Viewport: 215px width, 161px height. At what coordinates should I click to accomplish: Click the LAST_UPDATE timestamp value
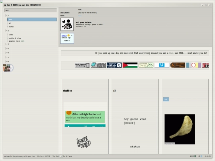(88, 13)
